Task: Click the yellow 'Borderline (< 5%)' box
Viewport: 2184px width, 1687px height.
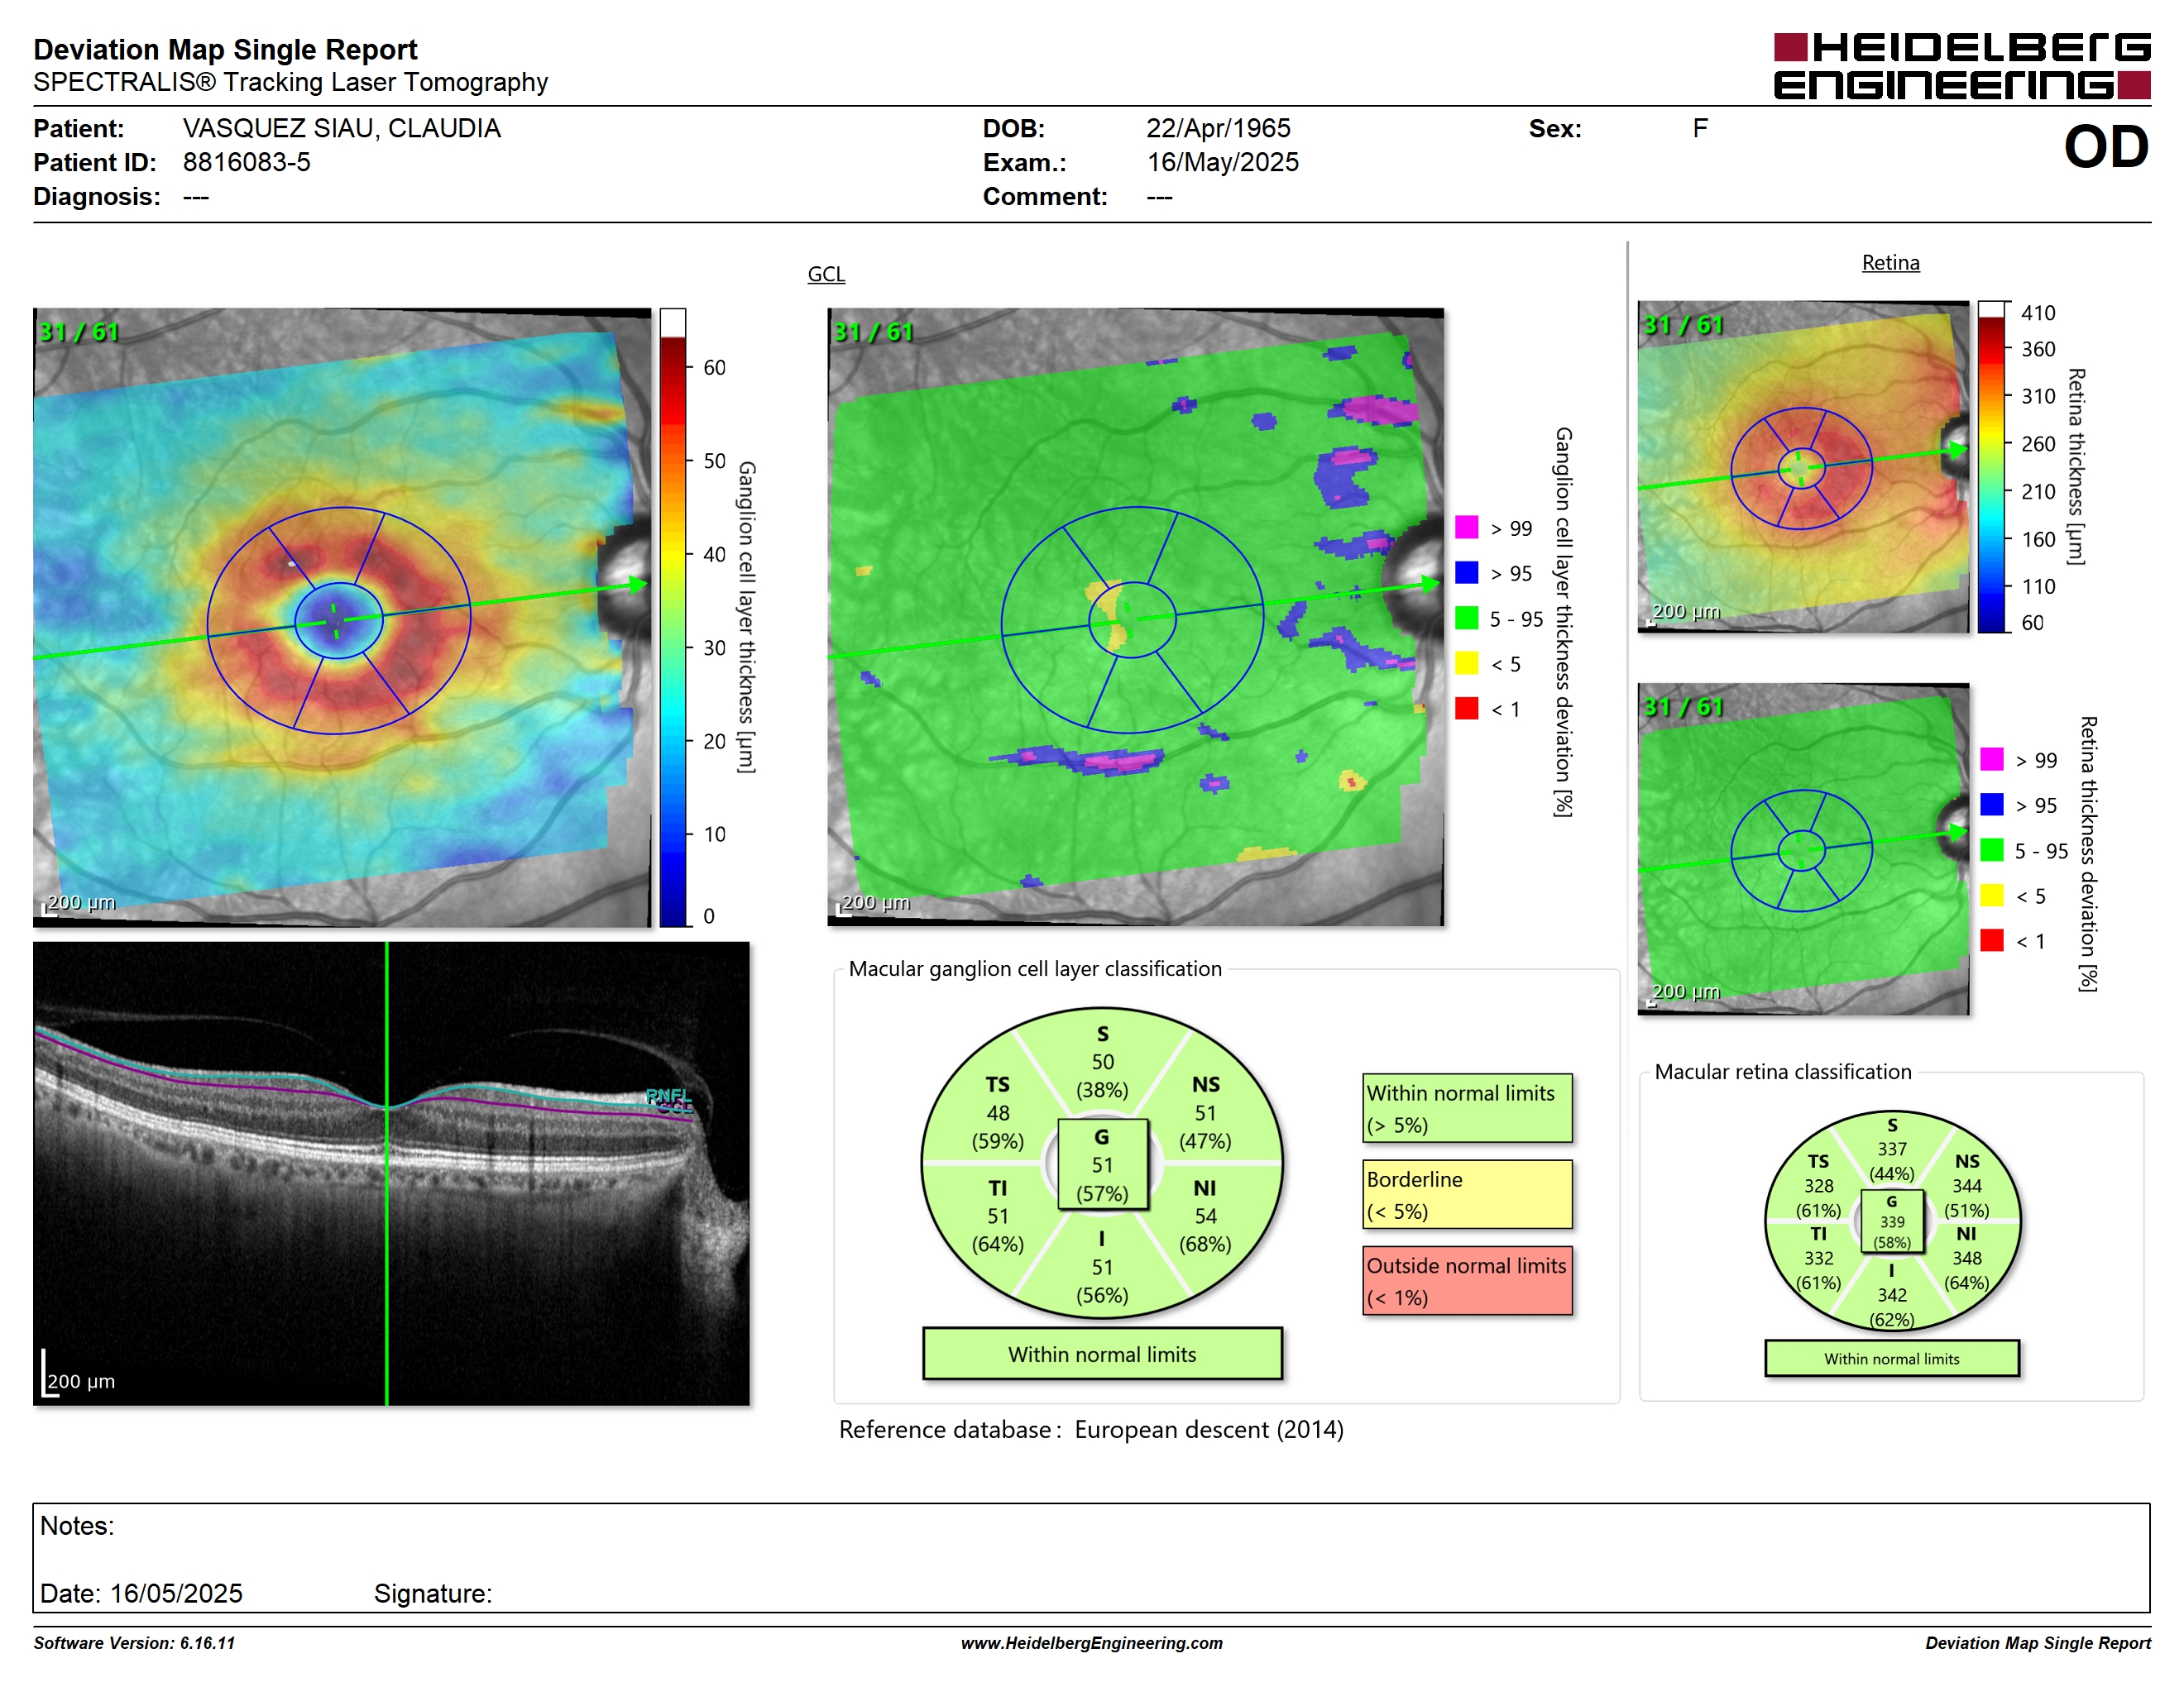Action: (x=1467, y=1194)
